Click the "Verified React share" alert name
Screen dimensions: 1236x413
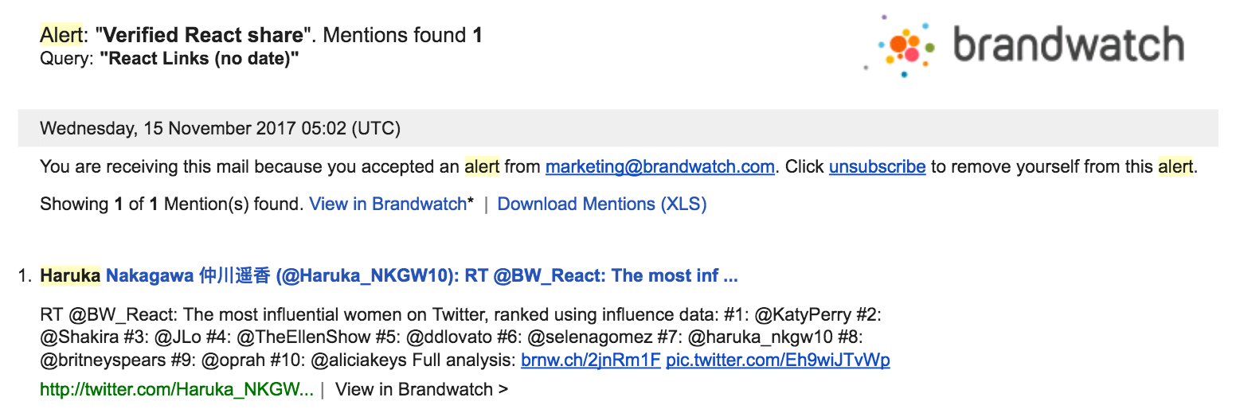pos(204,35)
